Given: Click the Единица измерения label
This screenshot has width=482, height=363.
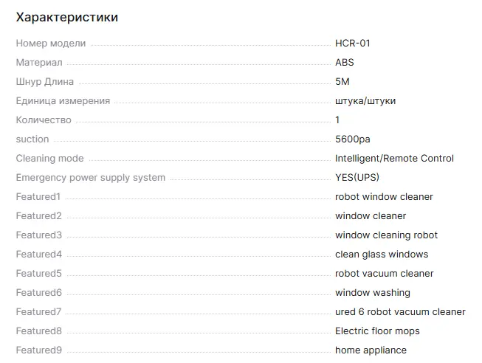Looking at the screenshot, I should click(x=63, y=101).
